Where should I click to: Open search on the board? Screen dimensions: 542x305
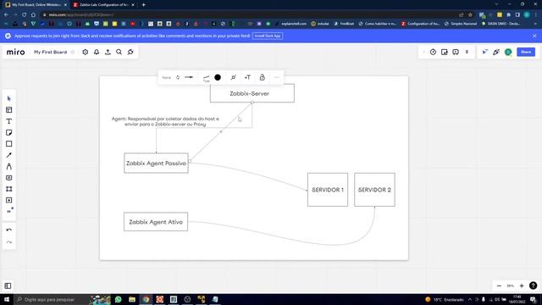click(119, 52)
